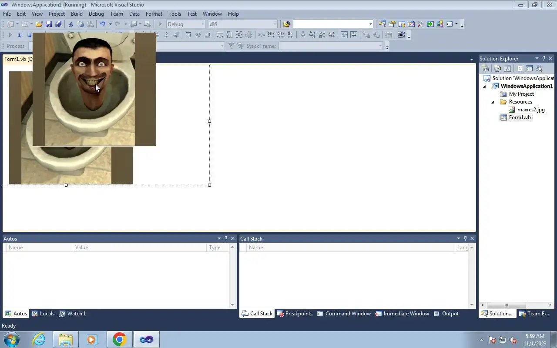Viewport: 557px width, 348px height.
Task: Click the Solution Explorer horizontal scrollbar
Action: pyautogui.click(x=507, y=305)
